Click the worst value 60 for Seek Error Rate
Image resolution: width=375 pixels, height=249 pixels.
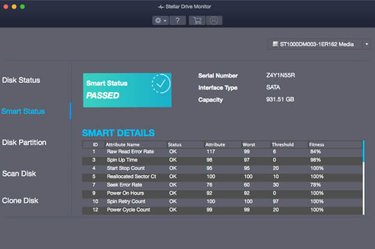click(x=247, y=185)
